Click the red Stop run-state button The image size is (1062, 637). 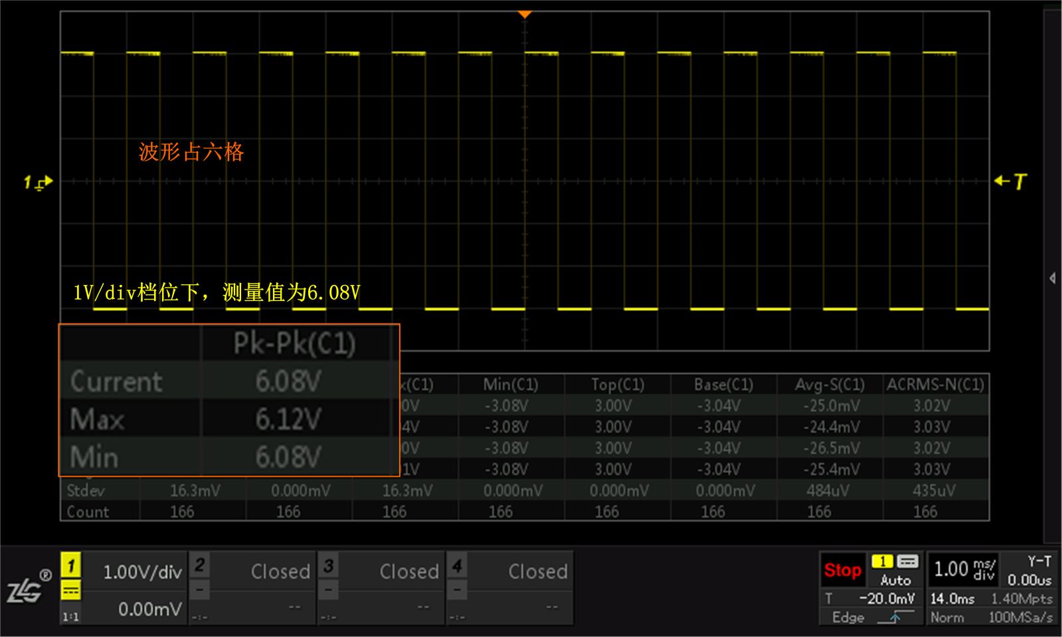[843, 570]
